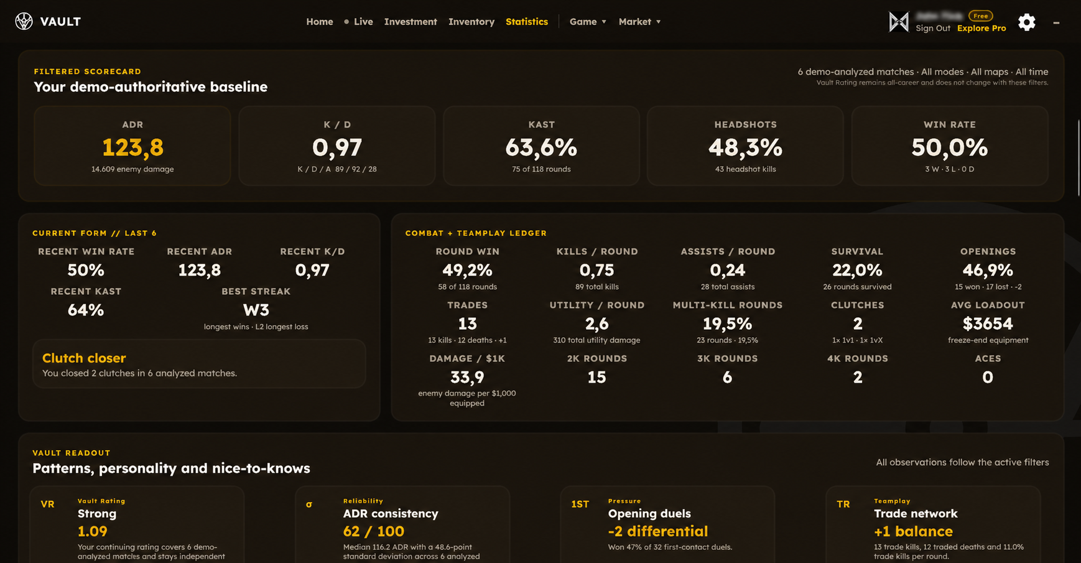Click the 'SURVIVAL' 22,0% value

[857, 270]
